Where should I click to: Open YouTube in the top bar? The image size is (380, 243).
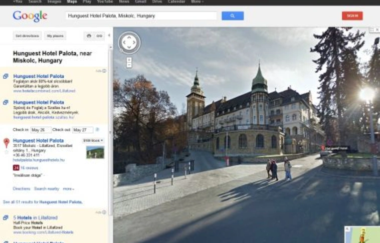[x=105, y=2]
